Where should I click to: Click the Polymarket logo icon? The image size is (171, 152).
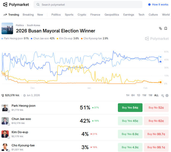tap(5, 5)
